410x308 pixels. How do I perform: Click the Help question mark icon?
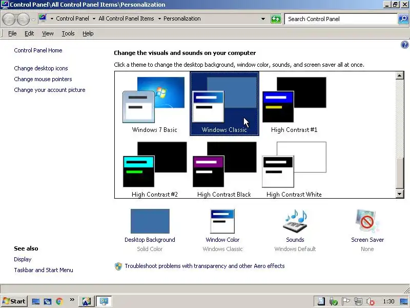tap(404, 45)
